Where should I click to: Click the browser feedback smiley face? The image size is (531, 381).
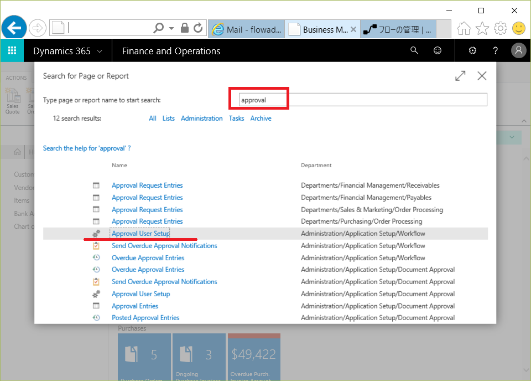(518, 28)
